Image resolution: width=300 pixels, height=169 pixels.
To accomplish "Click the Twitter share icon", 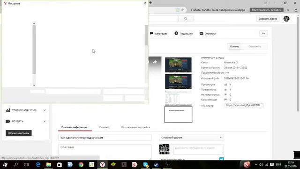I will (x=222, y=159).
